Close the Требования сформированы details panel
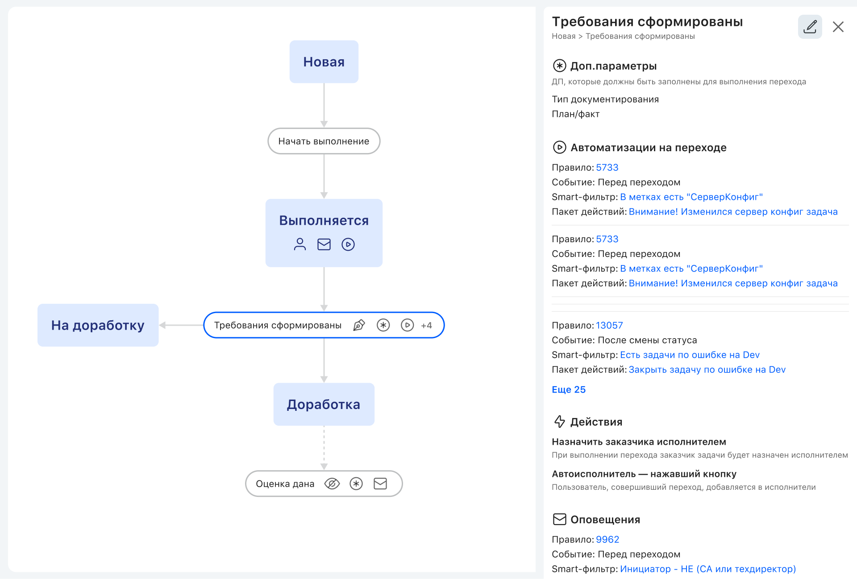Screen dimensions: 857x579 click(x=838, y=27)
